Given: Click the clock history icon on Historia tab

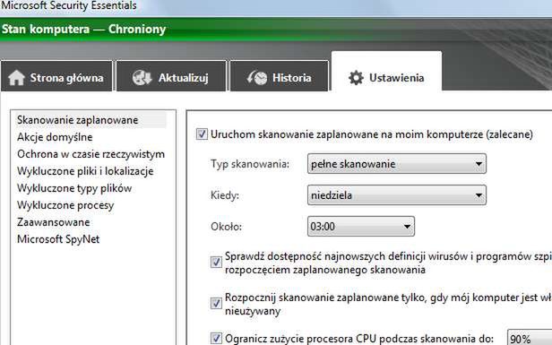Looking at the screenshot, I should click(x=257, y=77).
